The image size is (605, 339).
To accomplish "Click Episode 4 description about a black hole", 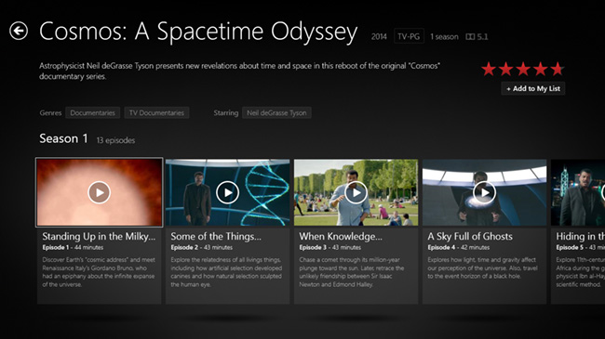I will [x=482, y=267].
